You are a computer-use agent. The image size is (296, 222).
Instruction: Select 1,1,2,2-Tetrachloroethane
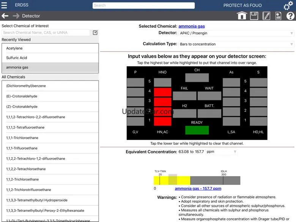point(50,169)
